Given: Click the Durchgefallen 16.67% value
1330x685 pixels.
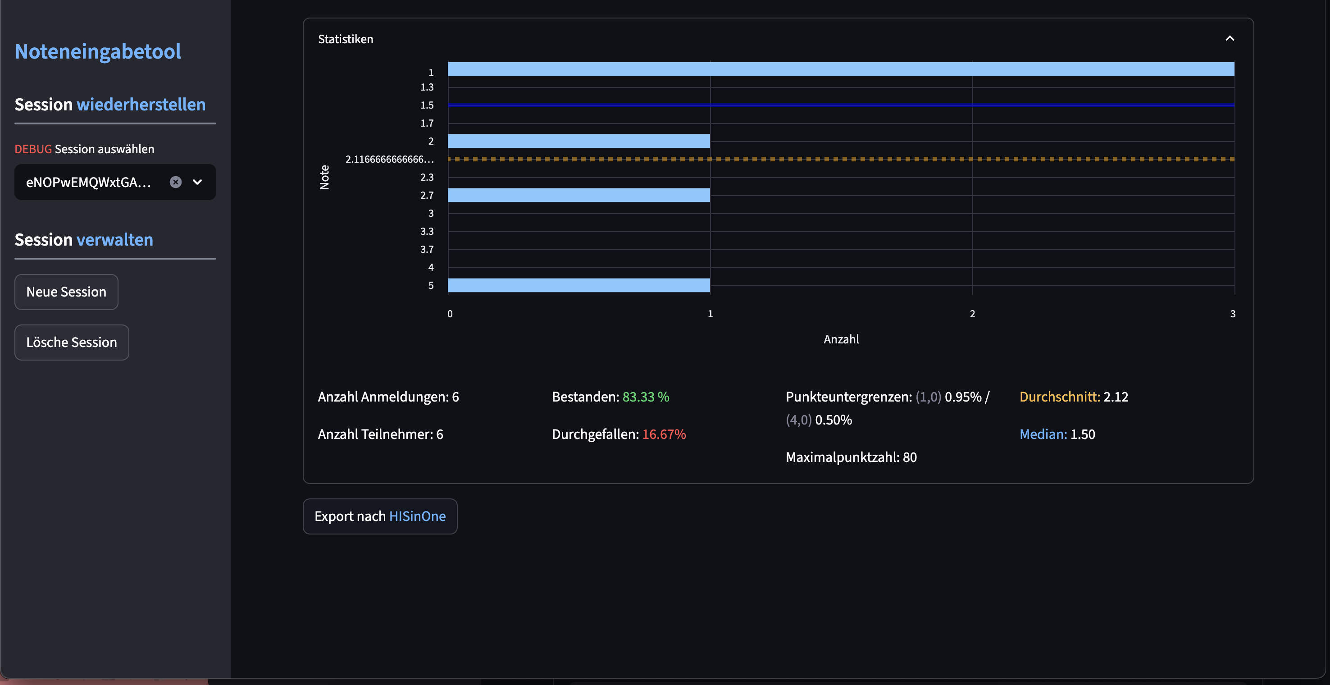Looking at the screenshot, I should coord(664,434).
